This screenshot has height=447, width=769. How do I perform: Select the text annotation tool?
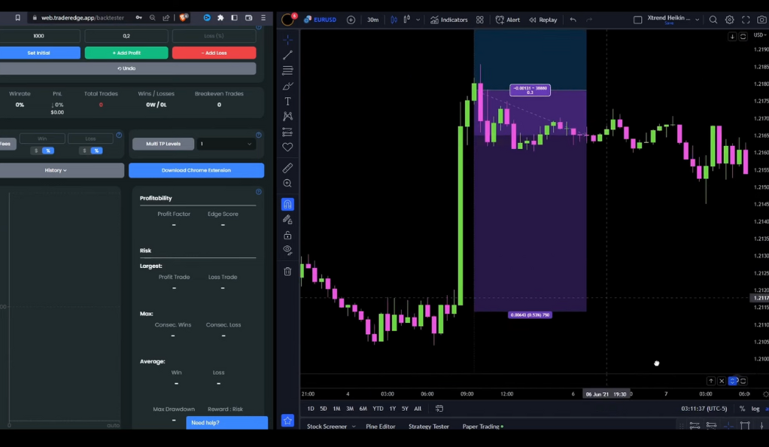tap(287, 101)
